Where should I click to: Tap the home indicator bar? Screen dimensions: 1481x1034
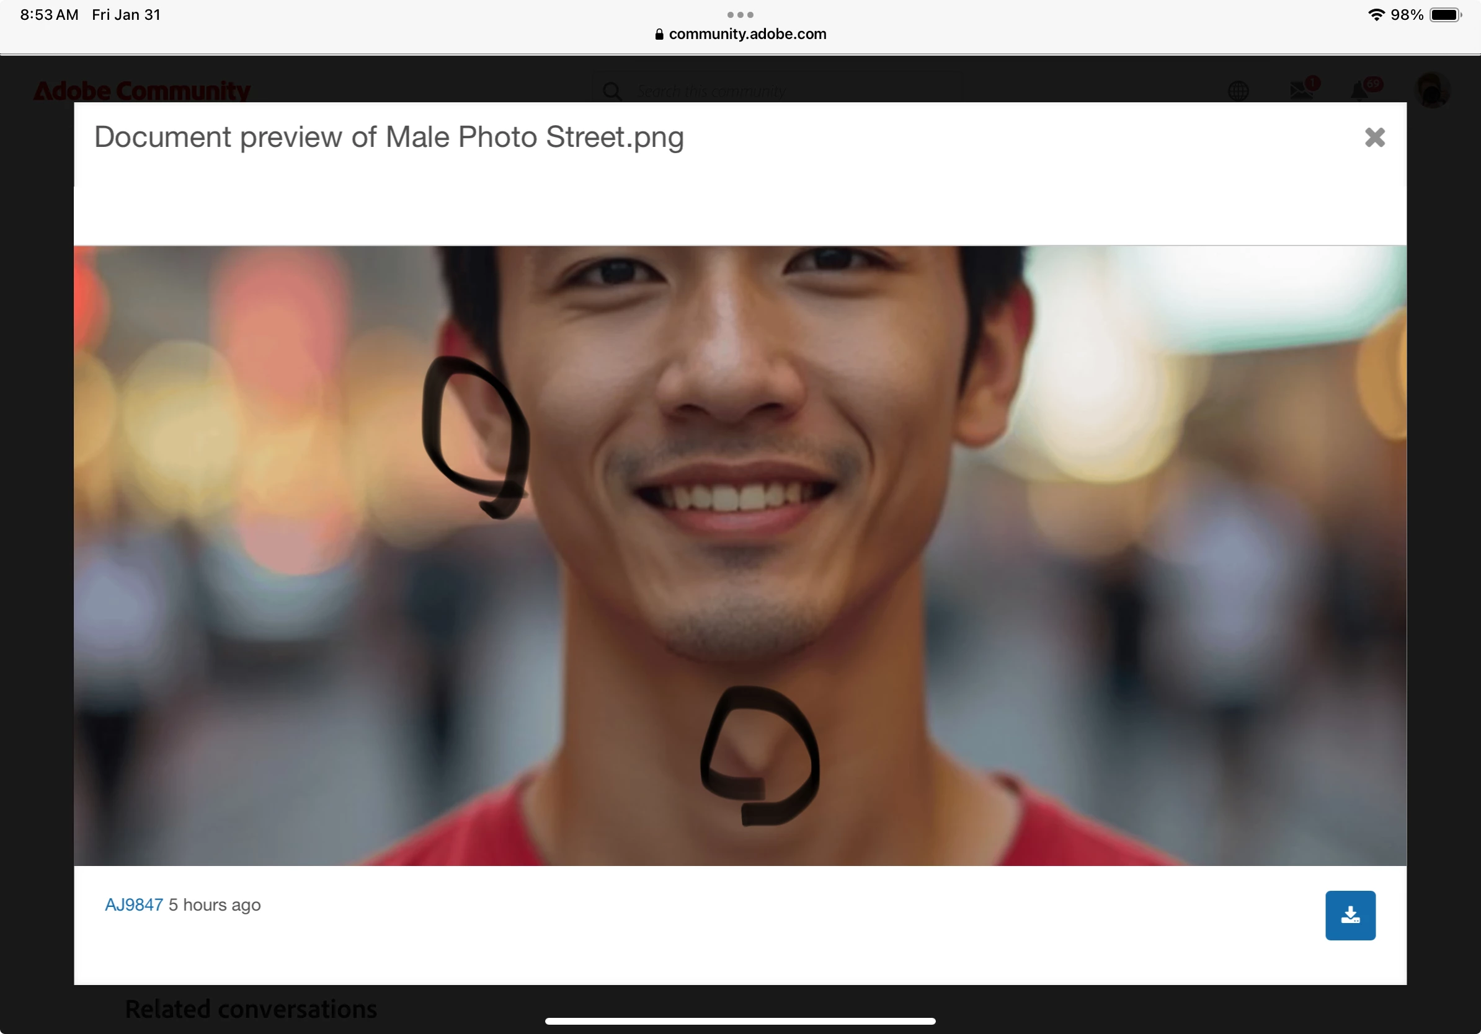coord(740,1020)
